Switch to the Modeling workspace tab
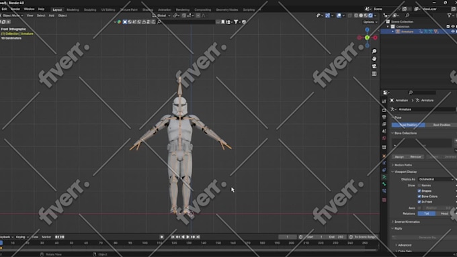The image size is (457, 257). coord(73,9)
